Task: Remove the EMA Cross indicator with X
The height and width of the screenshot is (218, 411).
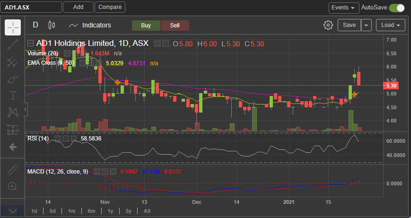Action: point(99,63)
